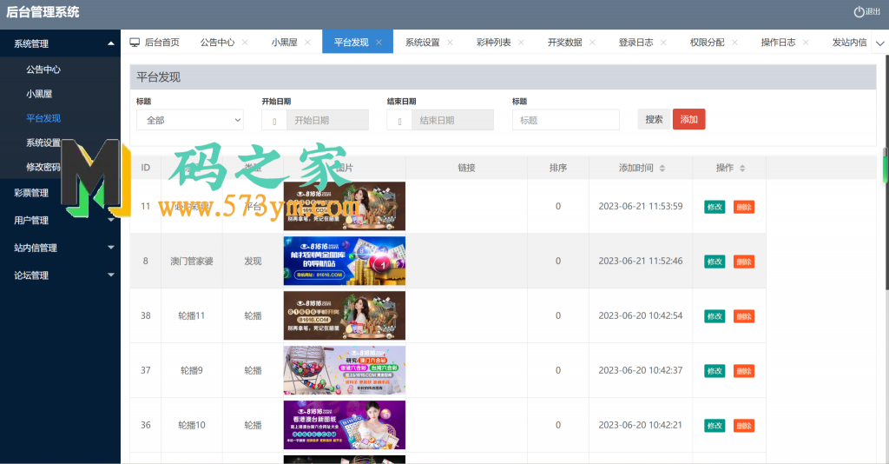Click 删除 for 轮播11 row
The image size is (889, 464).
[744, 316]
